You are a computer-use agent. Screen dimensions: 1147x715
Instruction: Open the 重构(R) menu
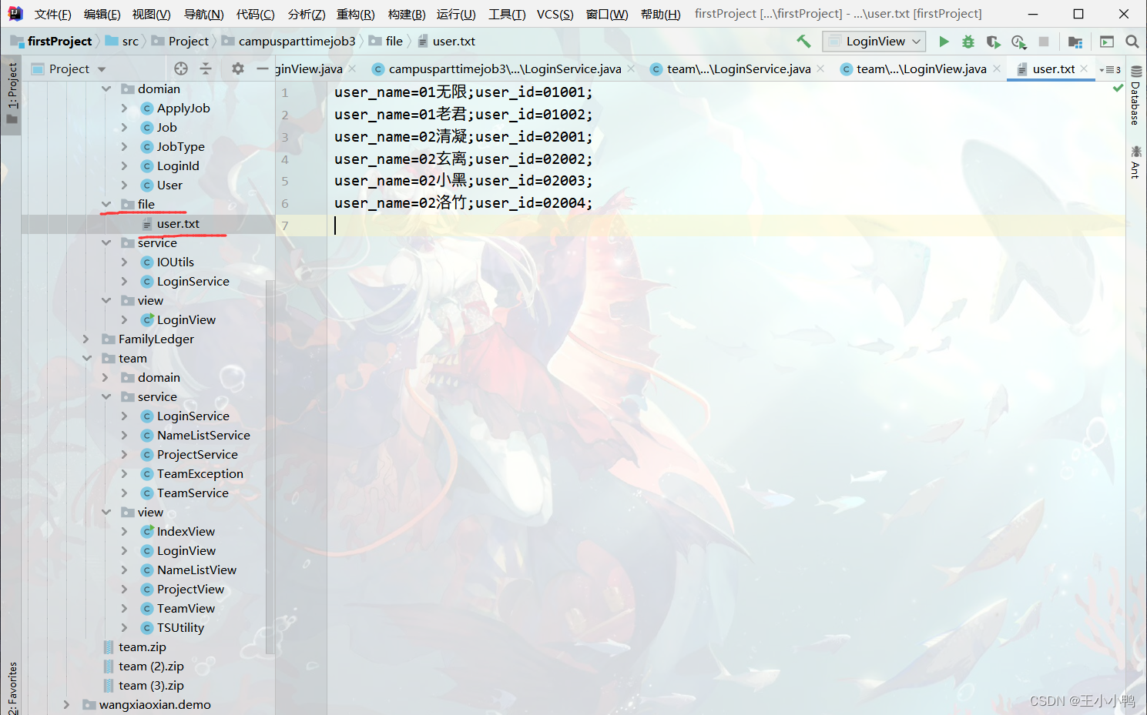pos(355,14)
